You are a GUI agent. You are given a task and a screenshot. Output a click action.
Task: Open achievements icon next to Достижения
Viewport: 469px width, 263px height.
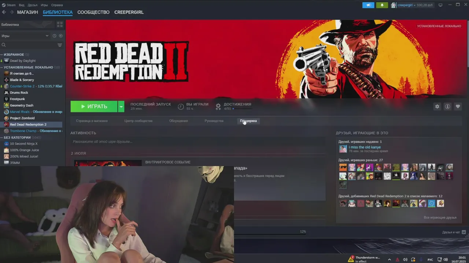[x=218, y=106]
